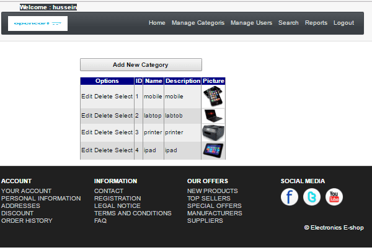
Task: Open Order History footer link
Action: (x=27, y=221)
